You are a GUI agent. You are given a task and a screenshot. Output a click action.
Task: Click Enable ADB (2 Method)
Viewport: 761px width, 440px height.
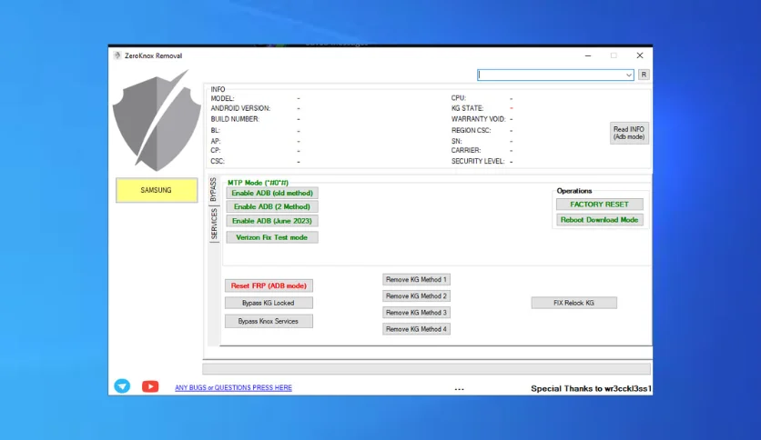click(x=272, y=206)
